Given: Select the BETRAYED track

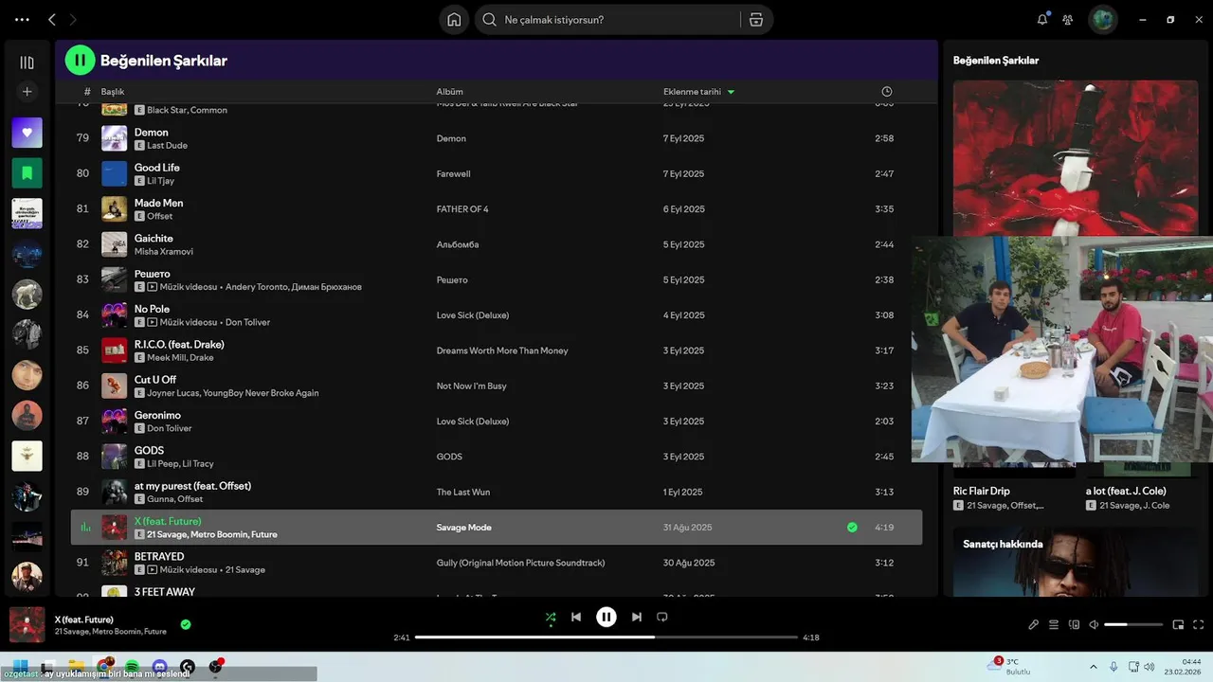Looking at the screenshot, I should tap(159, 557).
